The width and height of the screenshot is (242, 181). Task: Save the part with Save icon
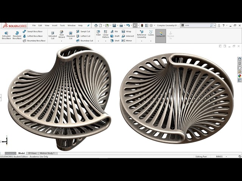pyautogui.click(x=114, y=25)
